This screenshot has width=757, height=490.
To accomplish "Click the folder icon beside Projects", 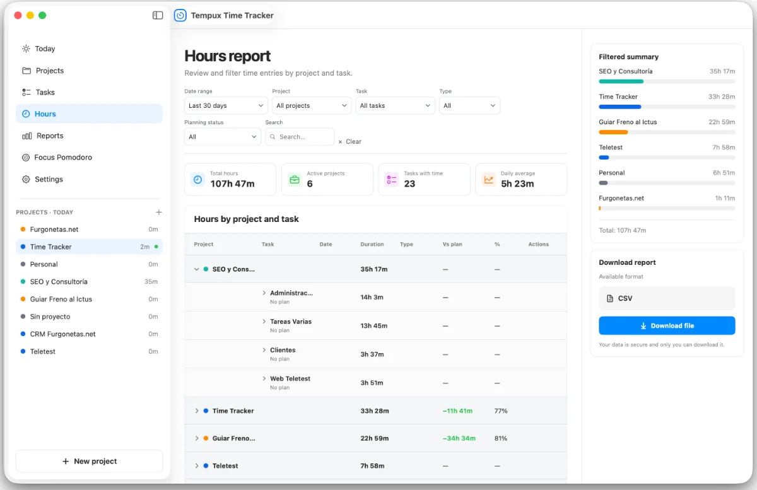I will (26, 71).
